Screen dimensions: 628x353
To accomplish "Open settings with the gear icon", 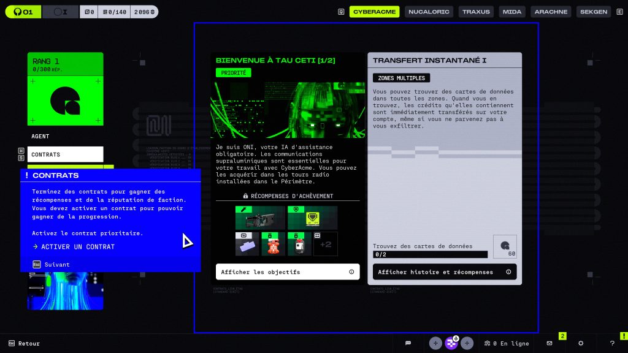I will (581, 343).
